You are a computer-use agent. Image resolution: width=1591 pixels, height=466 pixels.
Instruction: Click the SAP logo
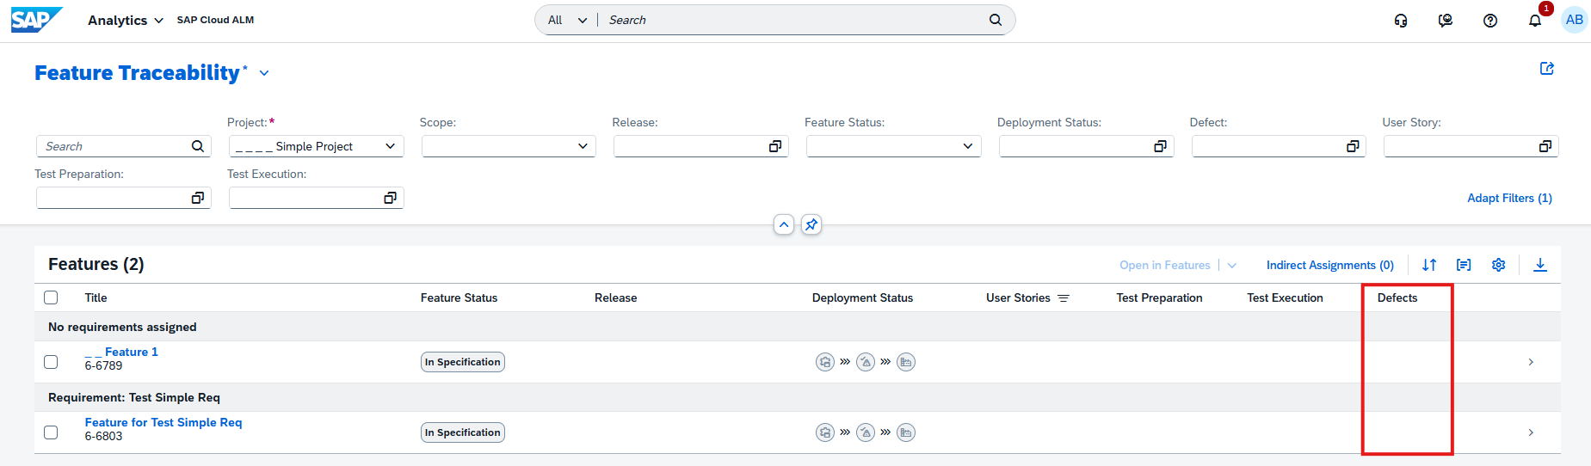[x=36, y=20]
